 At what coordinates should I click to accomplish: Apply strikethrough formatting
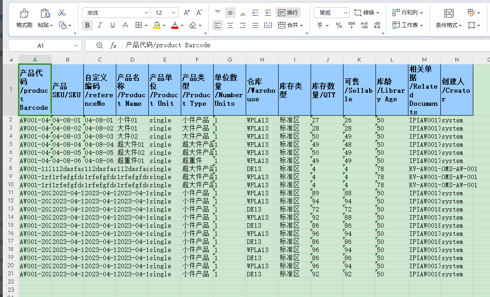pos(125,25)
